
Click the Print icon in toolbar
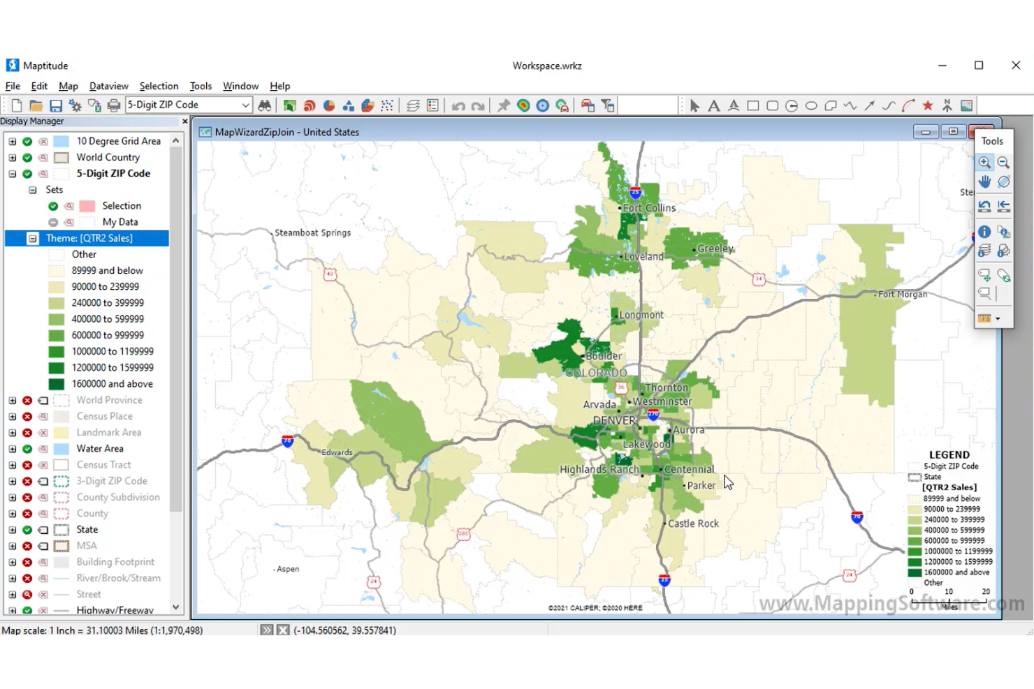(x=113, y=105)
